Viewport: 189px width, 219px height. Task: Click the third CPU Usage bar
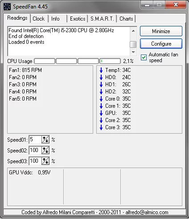[x=88, y=61]
